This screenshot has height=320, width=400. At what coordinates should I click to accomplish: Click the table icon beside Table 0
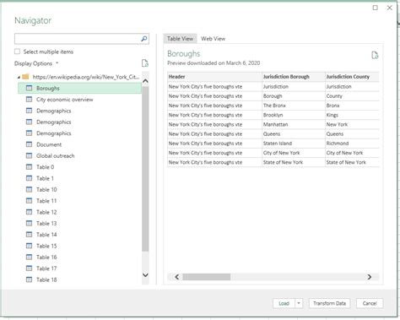29,167
